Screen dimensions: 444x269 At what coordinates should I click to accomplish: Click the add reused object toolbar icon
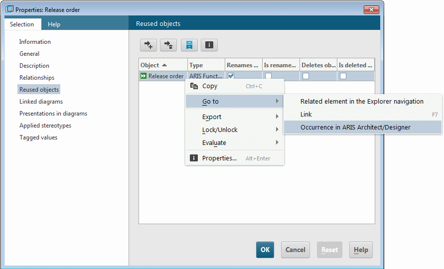148,45
